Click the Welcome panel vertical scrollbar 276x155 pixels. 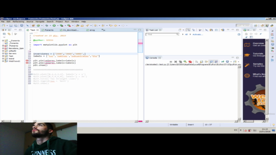[267, 79]
